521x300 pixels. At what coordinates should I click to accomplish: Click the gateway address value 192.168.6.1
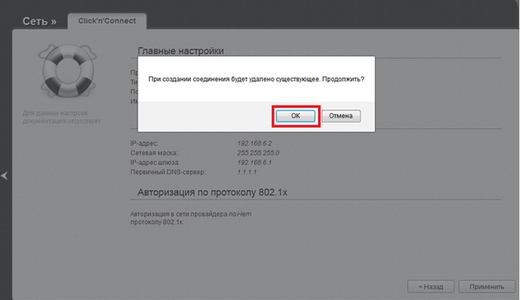[255, 163]
